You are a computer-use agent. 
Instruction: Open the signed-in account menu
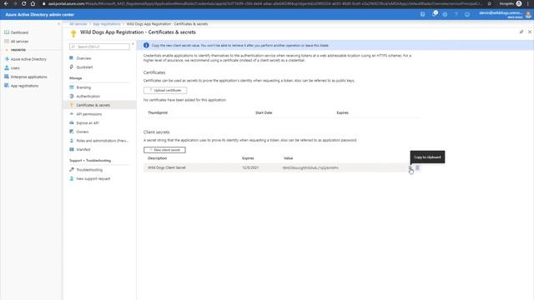pos(505,15)
